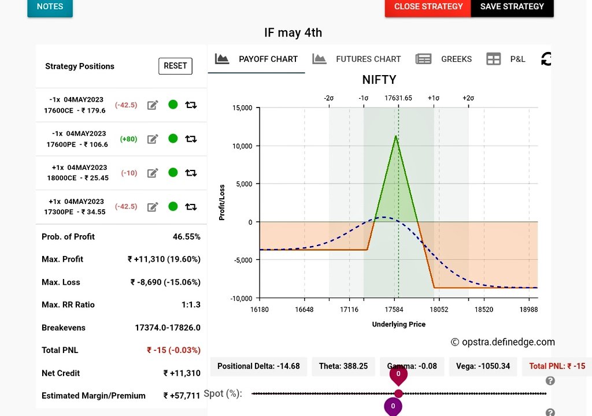Click the Total PNL ₹ -15 chip
This screenshot has height=416, width=592.
[x=557, y=366]
